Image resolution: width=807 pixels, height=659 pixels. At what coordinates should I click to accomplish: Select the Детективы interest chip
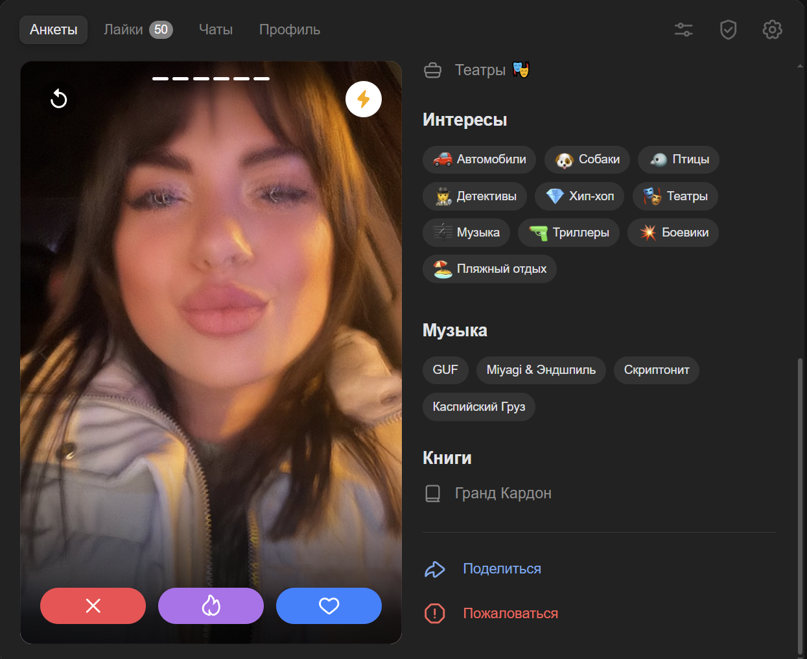[x=474, y=196]
